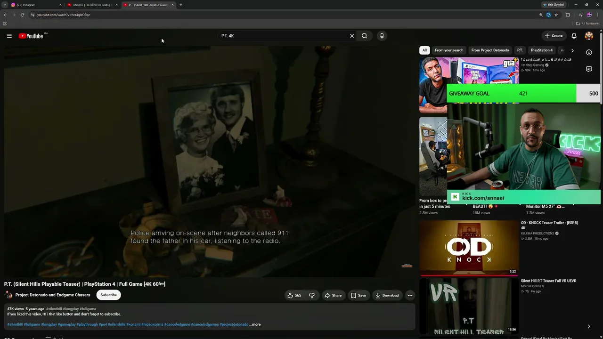Open the Create menu

pos(554,36)
